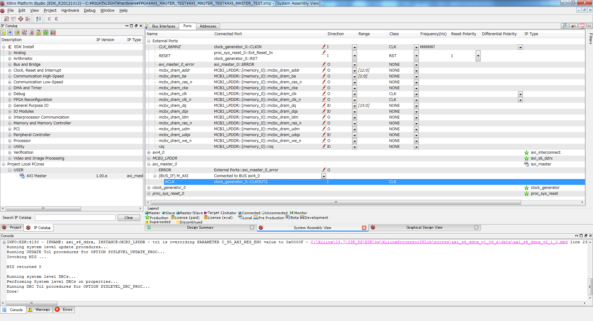The image size is (593, 321).
Task: Switch to the Project tab at bottom left
Action: (12, 227)
